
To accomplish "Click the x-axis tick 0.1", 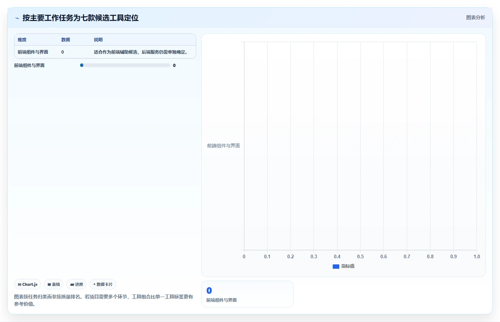I will (x=267, y=256).
